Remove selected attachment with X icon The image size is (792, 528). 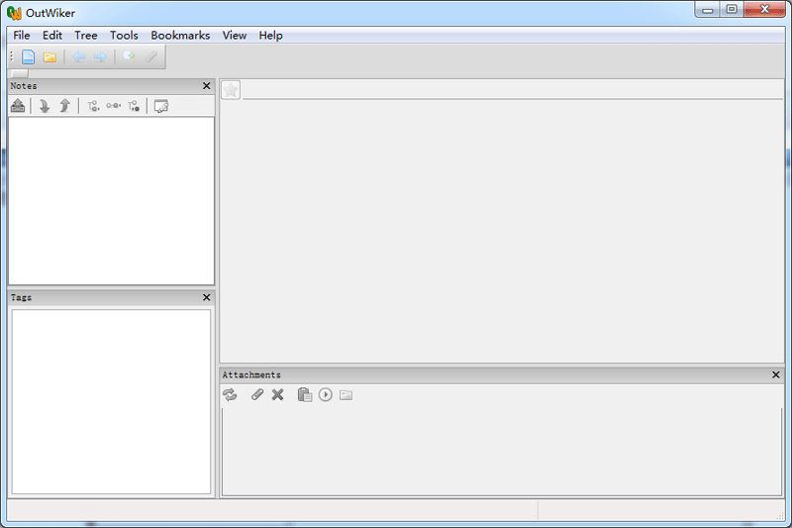(277, 394)
